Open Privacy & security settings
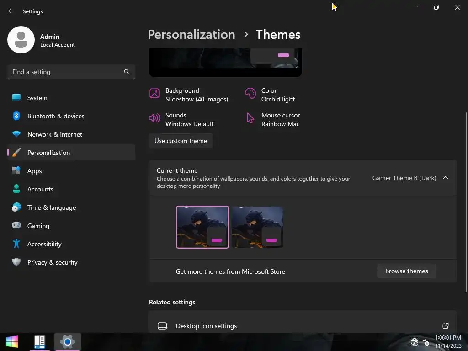 coord(71,262)
